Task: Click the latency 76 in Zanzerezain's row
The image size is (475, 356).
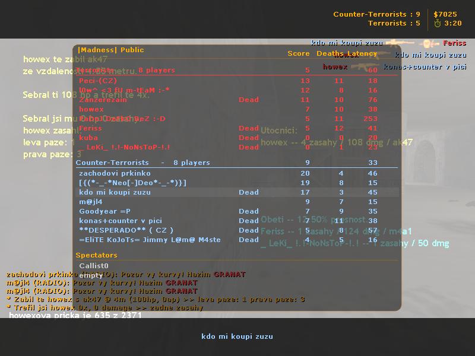Action: tap(373, 100)
